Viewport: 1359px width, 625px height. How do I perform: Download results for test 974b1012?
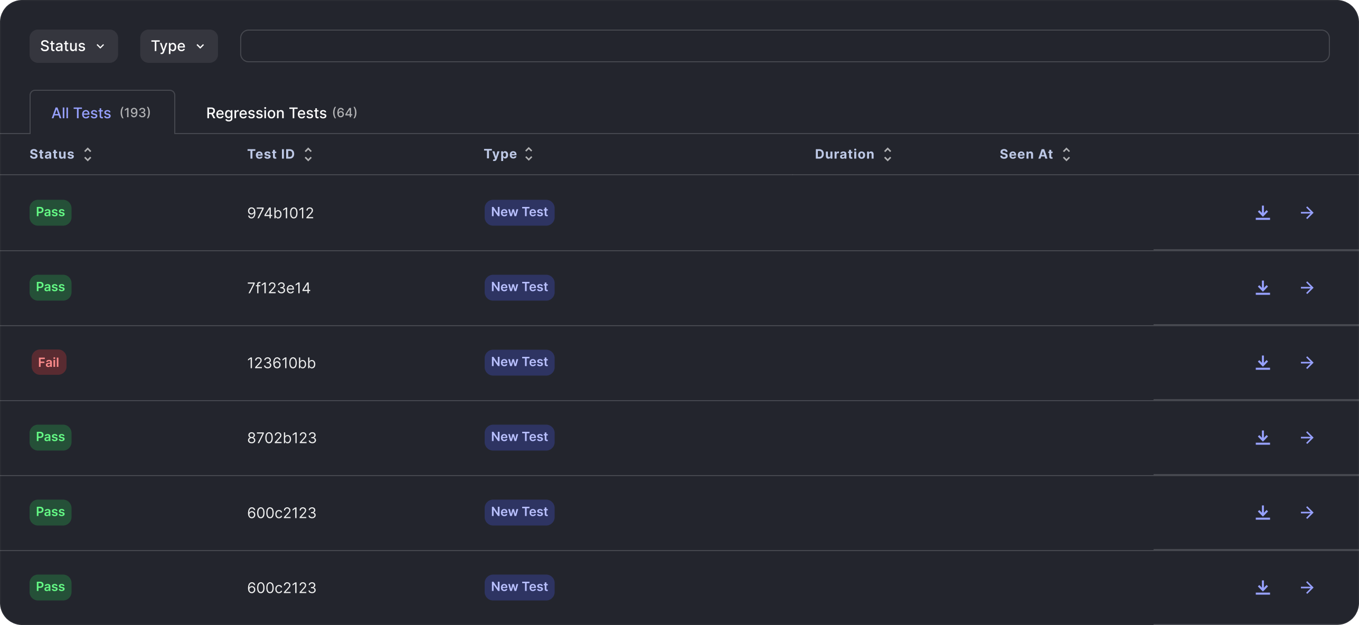tap(1262, 213)
